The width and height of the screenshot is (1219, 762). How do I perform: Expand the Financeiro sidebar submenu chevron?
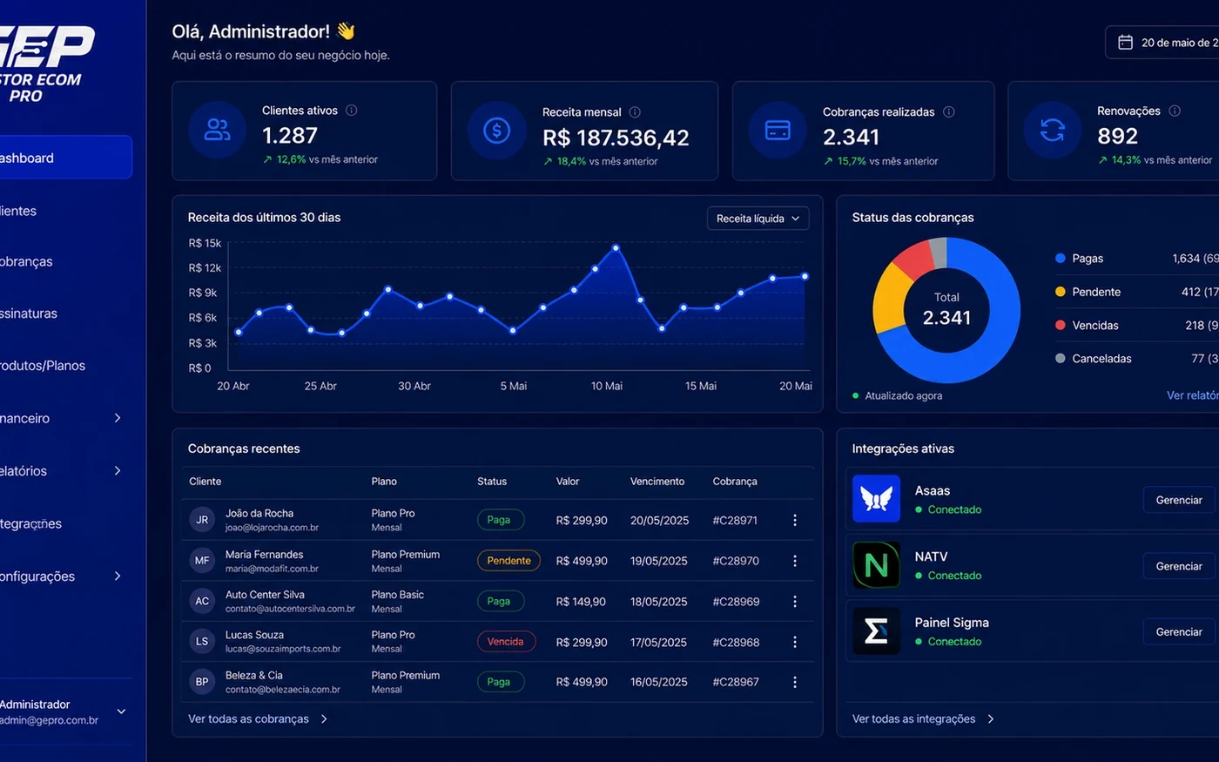click(118, 418)
